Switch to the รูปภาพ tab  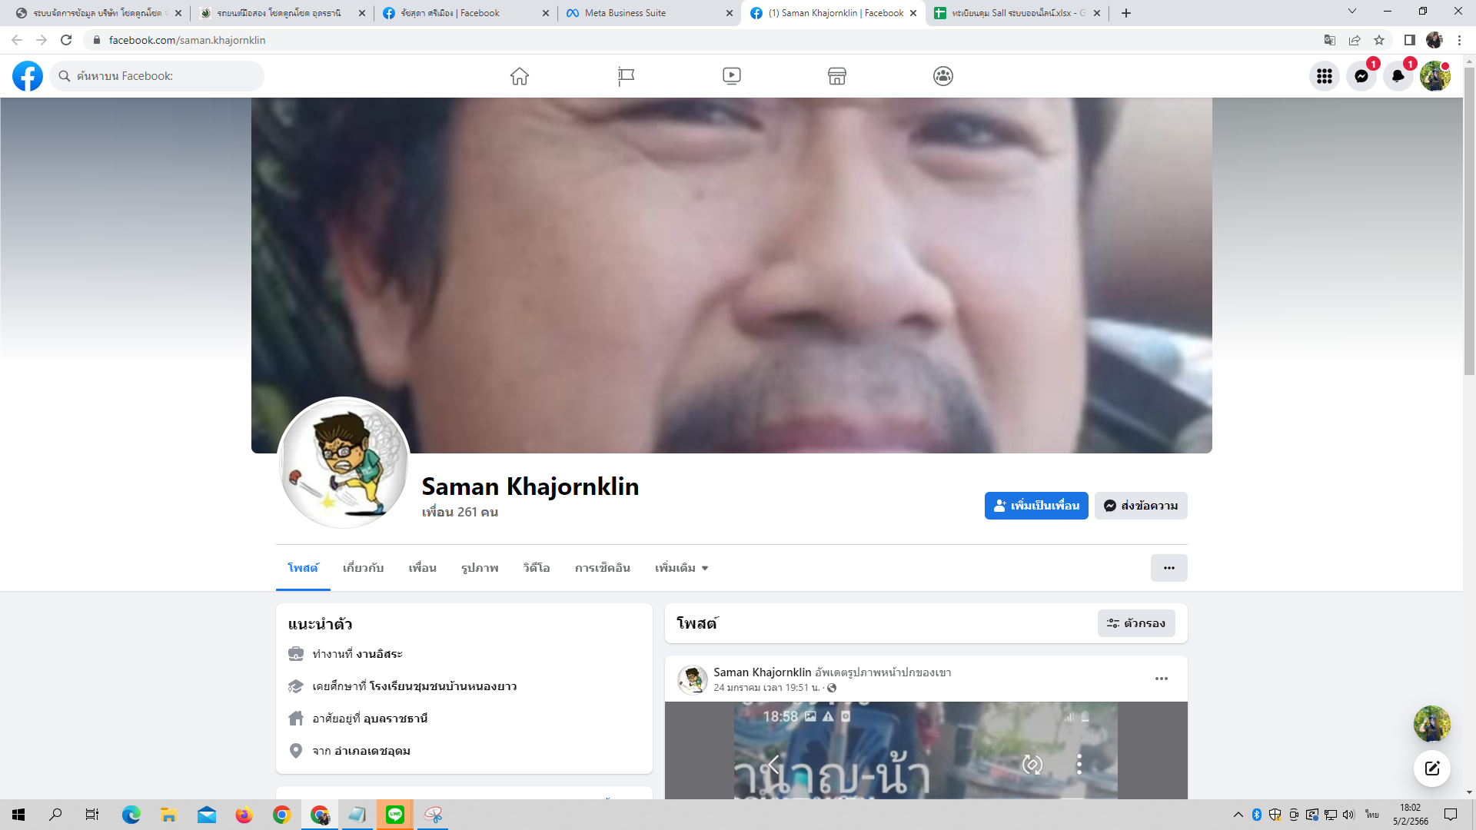pyautogui.click(x=480, y=568)
